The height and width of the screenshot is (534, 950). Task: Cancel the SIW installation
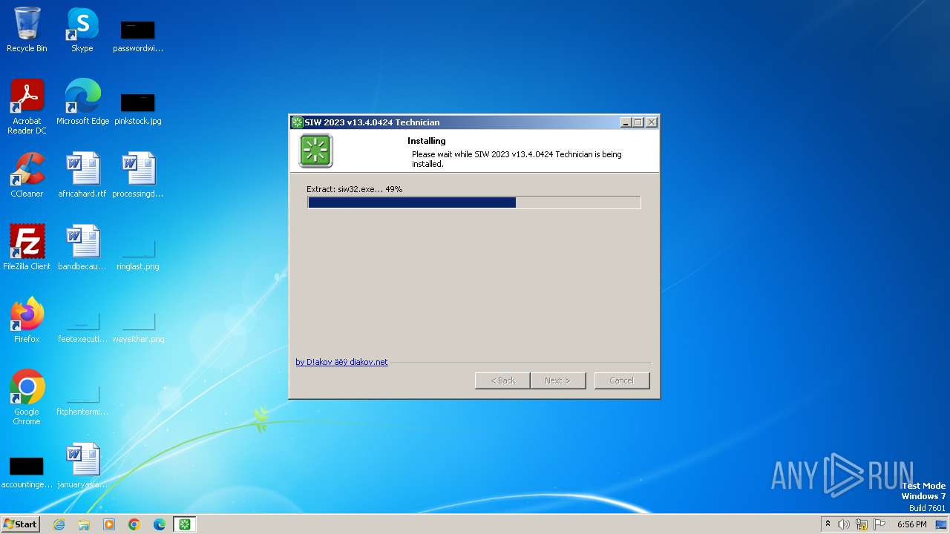tap(622, 380)
